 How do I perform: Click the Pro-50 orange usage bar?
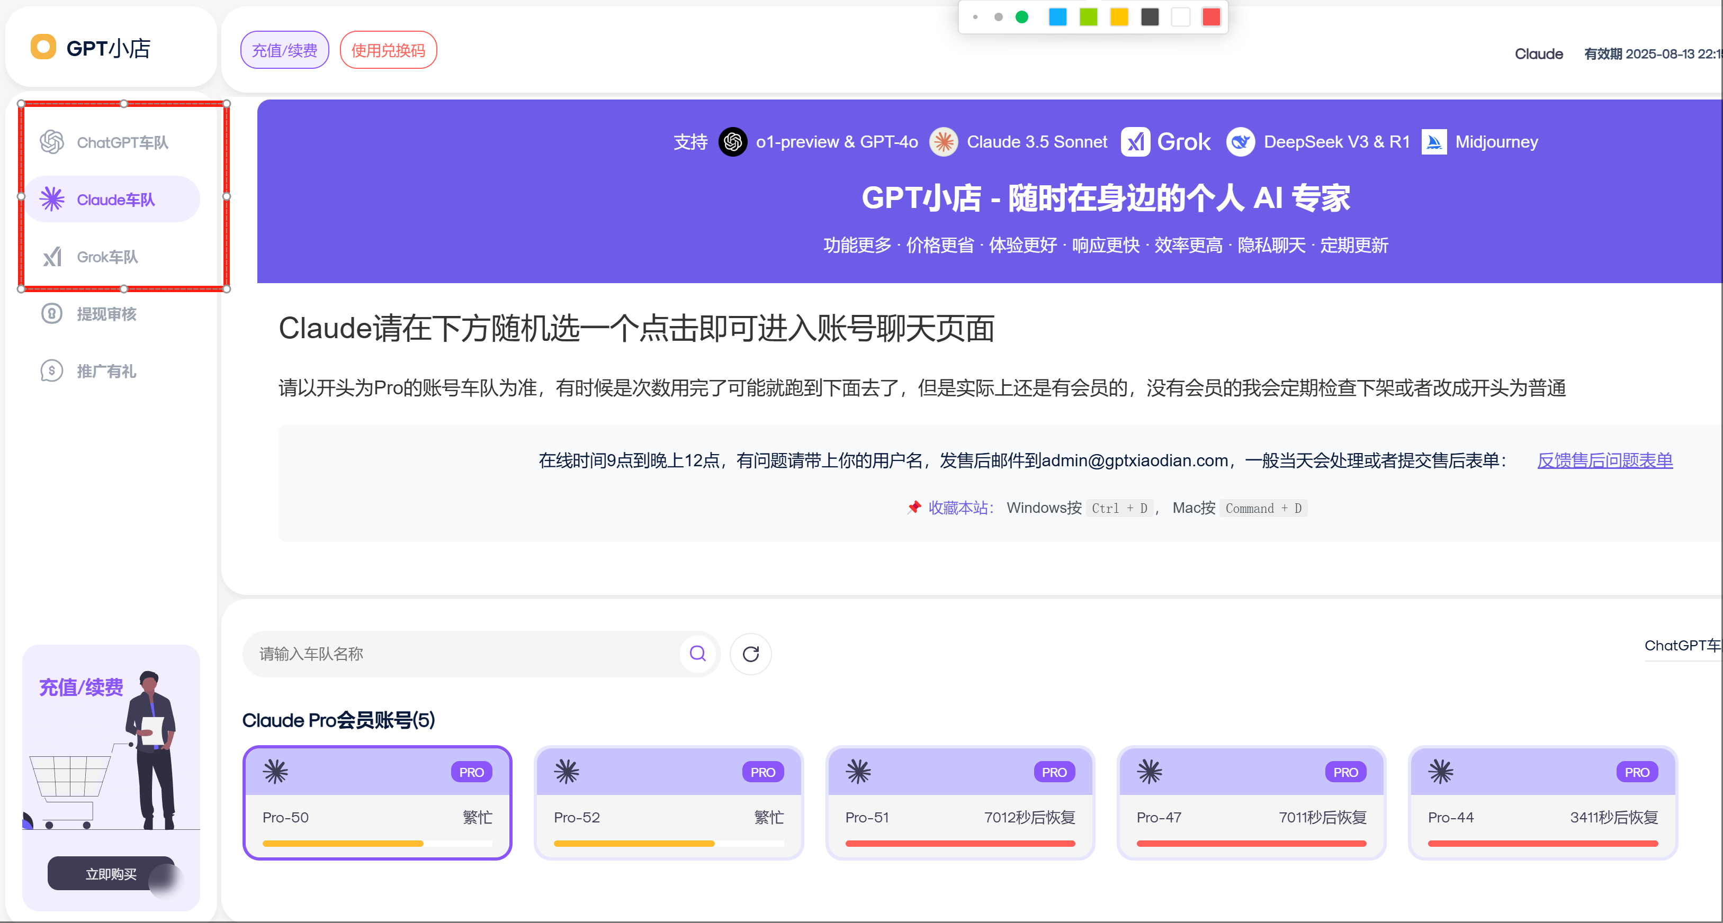click(343, 844)
